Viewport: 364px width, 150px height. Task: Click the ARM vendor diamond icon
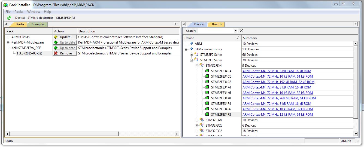(x=192, y=44)
